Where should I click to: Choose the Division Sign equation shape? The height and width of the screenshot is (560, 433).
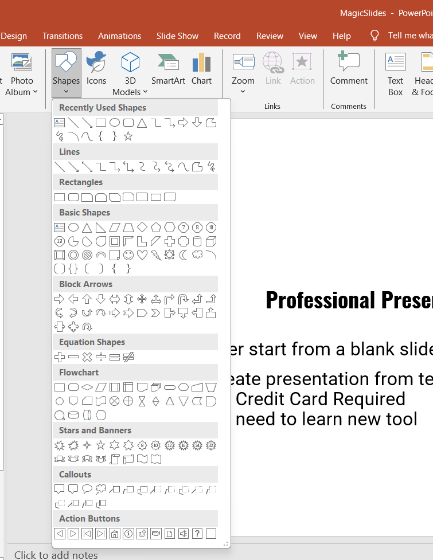(x=101, y=357)
